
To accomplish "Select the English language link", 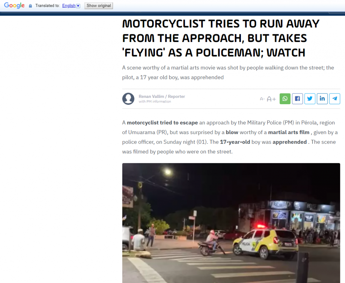I will tap(69, 6).
